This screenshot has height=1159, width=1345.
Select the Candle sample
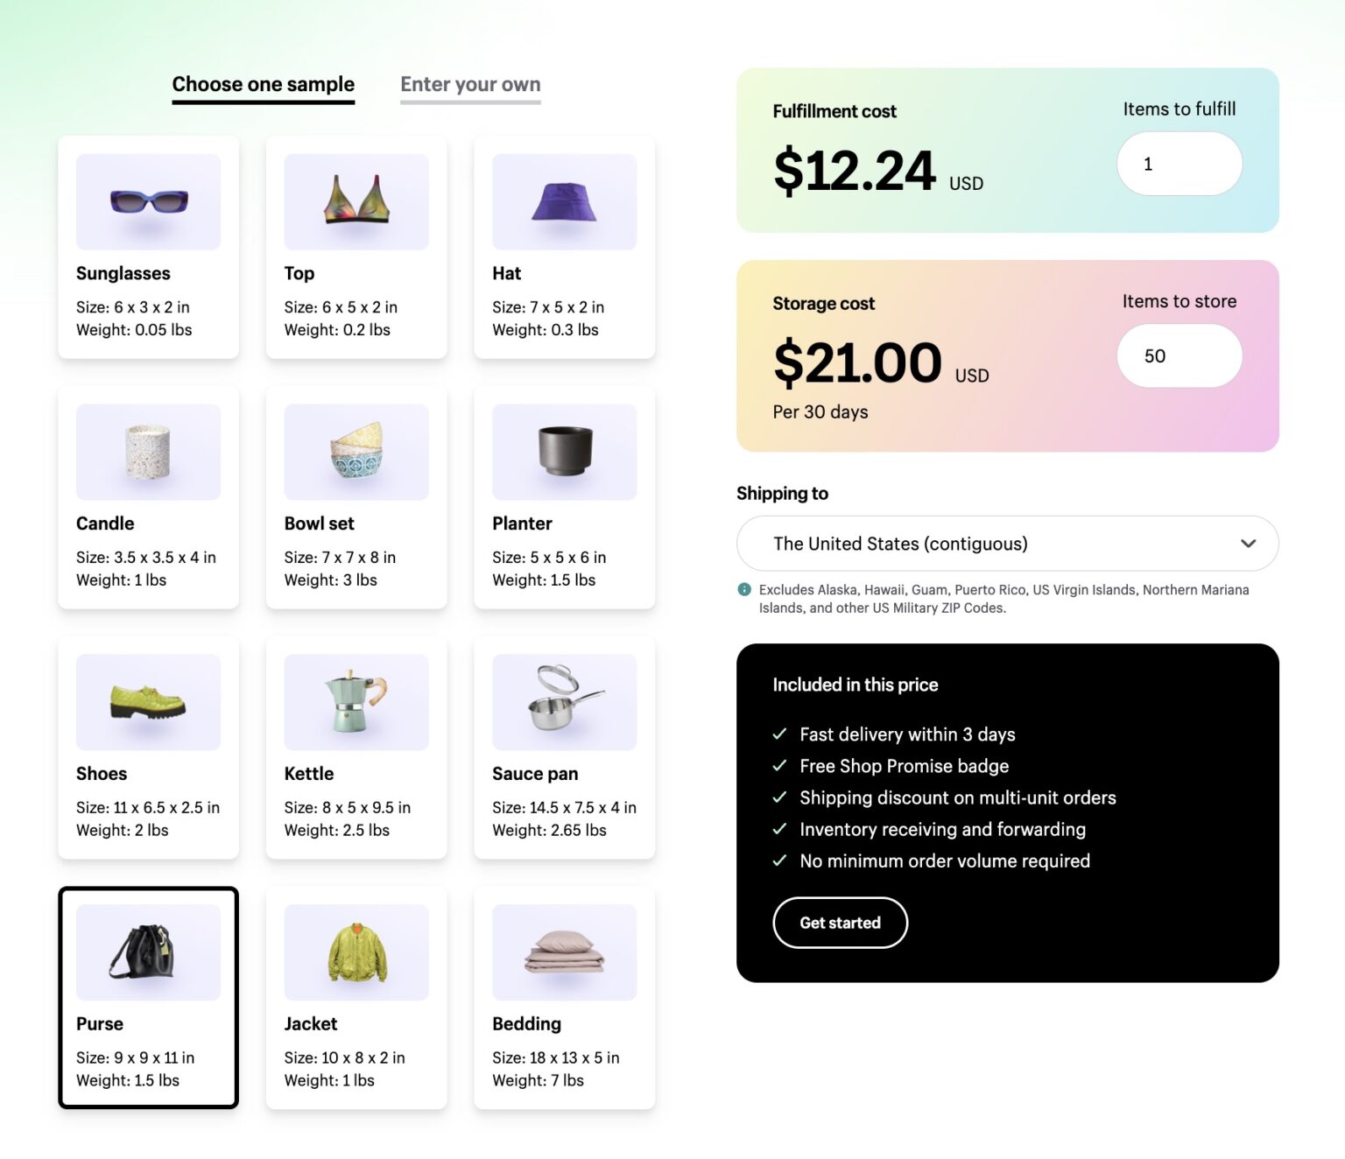[x=148, y=497]
